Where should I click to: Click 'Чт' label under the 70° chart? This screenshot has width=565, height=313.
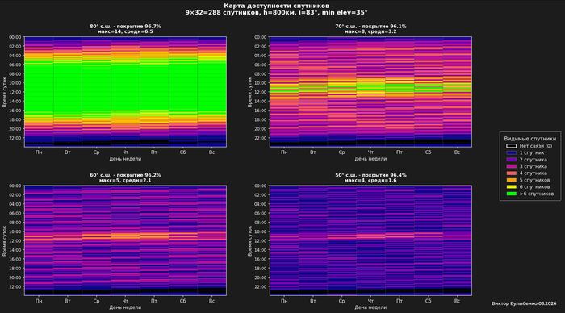pyautogui.click(x=370, y=152)
